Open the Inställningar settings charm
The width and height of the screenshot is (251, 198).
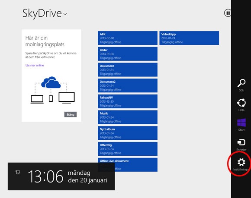coord(241,164)
